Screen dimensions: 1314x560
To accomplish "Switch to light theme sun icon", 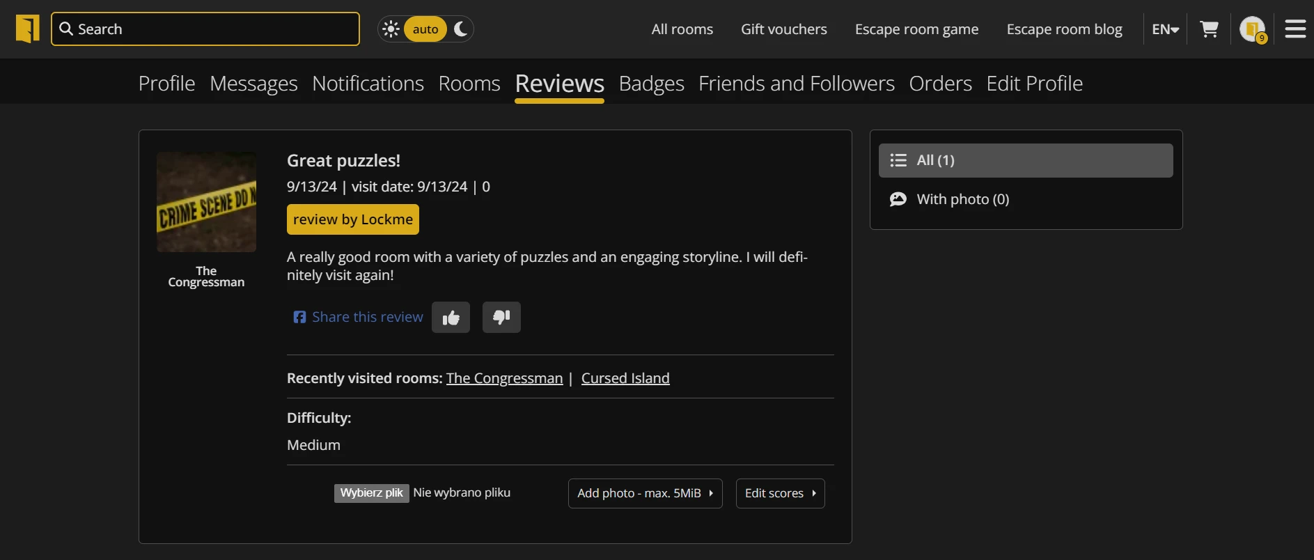I will click(x=391, y=29).
